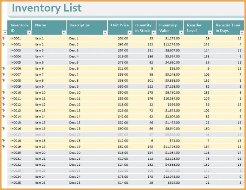Click the reorder flag icon beside IN0016

tap(4, 128)
